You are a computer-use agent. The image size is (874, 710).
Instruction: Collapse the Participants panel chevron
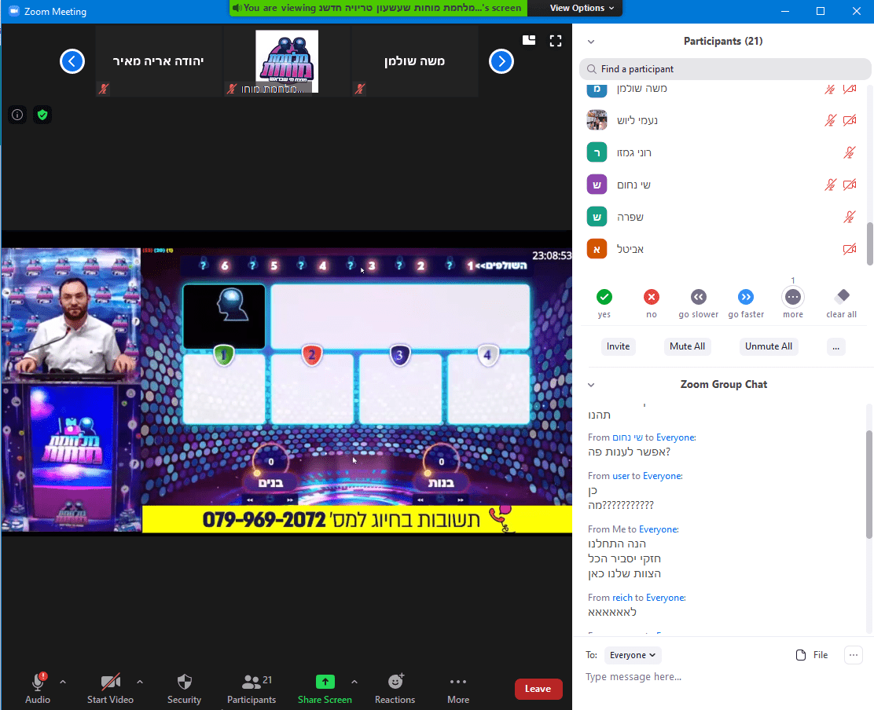pos(591,42)
